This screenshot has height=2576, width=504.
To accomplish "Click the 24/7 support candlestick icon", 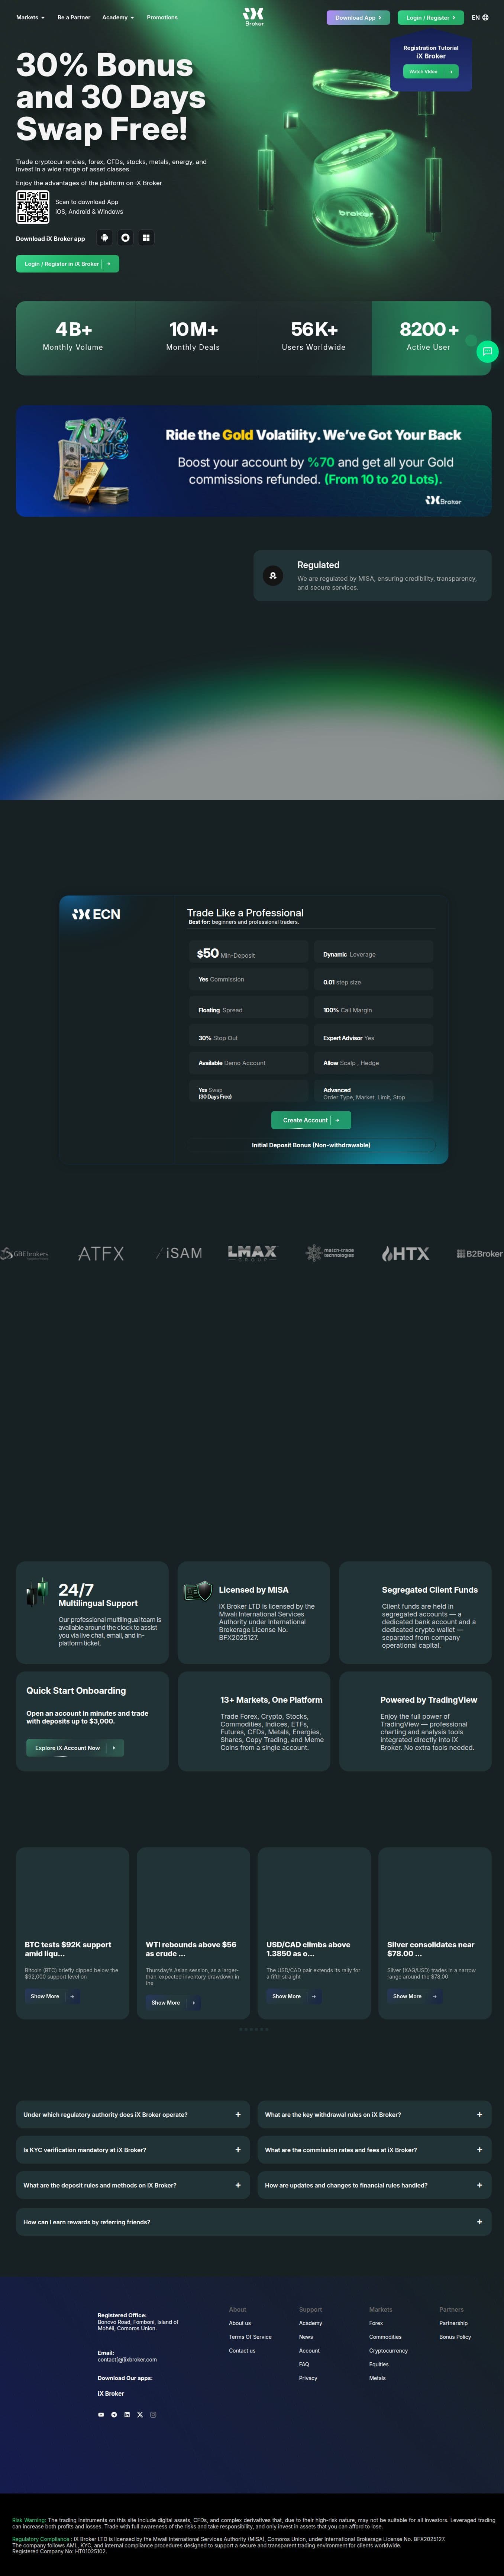I will click(37, 1591).
